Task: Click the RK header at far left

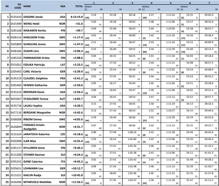Action: click(x=7, y=6)
